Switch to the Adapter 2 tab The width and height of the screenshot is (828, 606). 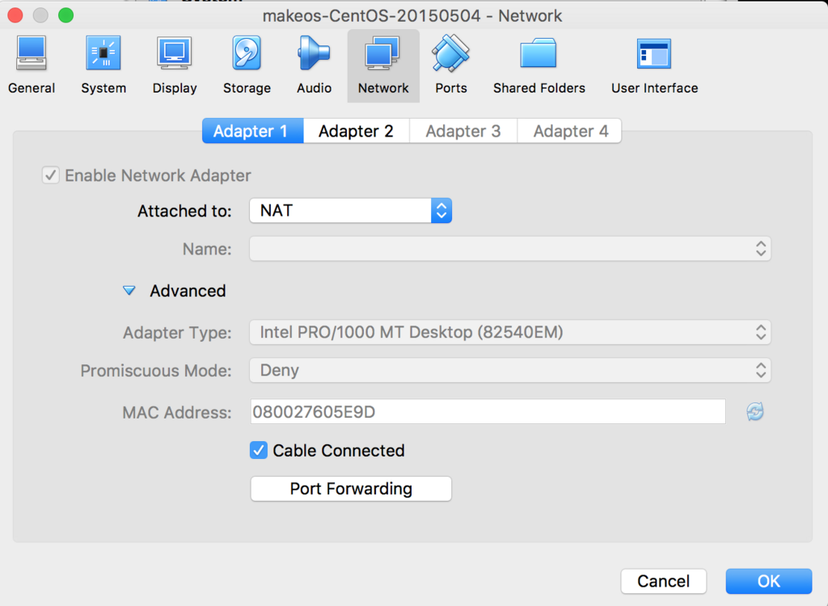pyautogui.click(x=356, y=131)
